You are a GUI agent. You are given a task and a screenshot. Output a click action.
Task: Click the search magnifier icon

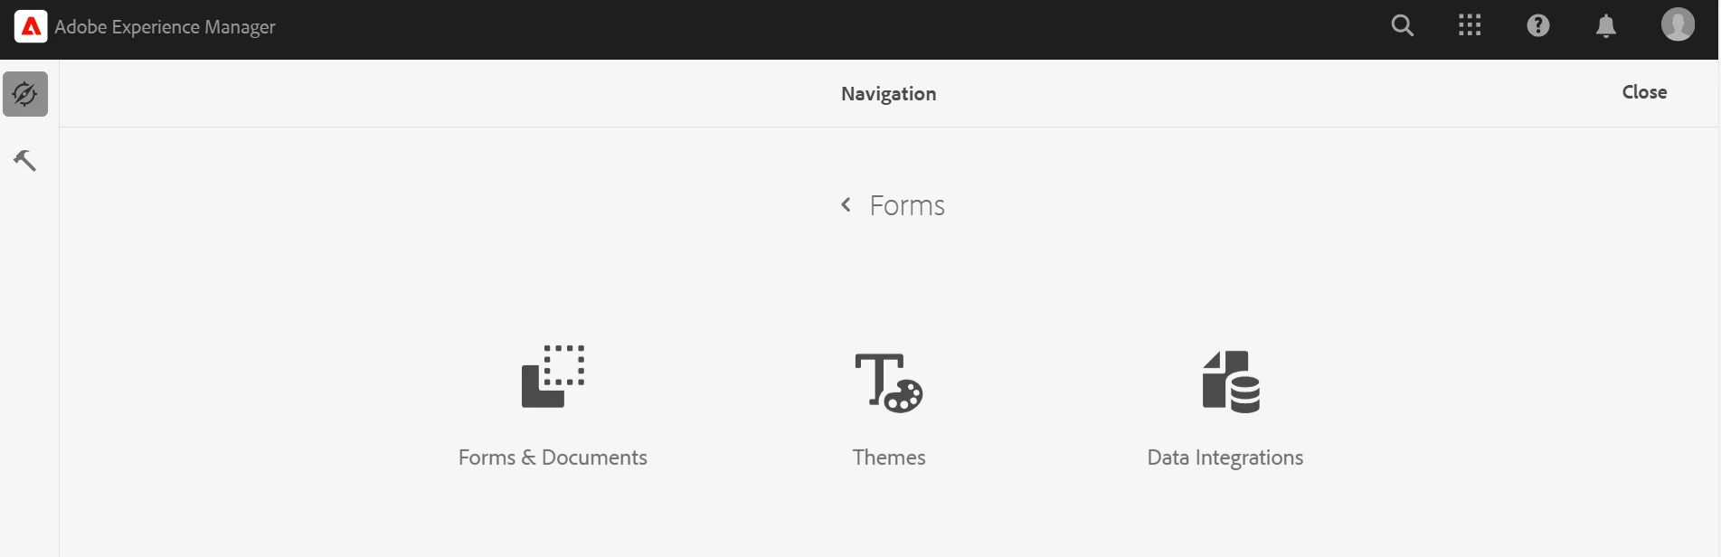[x=1402, y=25]
